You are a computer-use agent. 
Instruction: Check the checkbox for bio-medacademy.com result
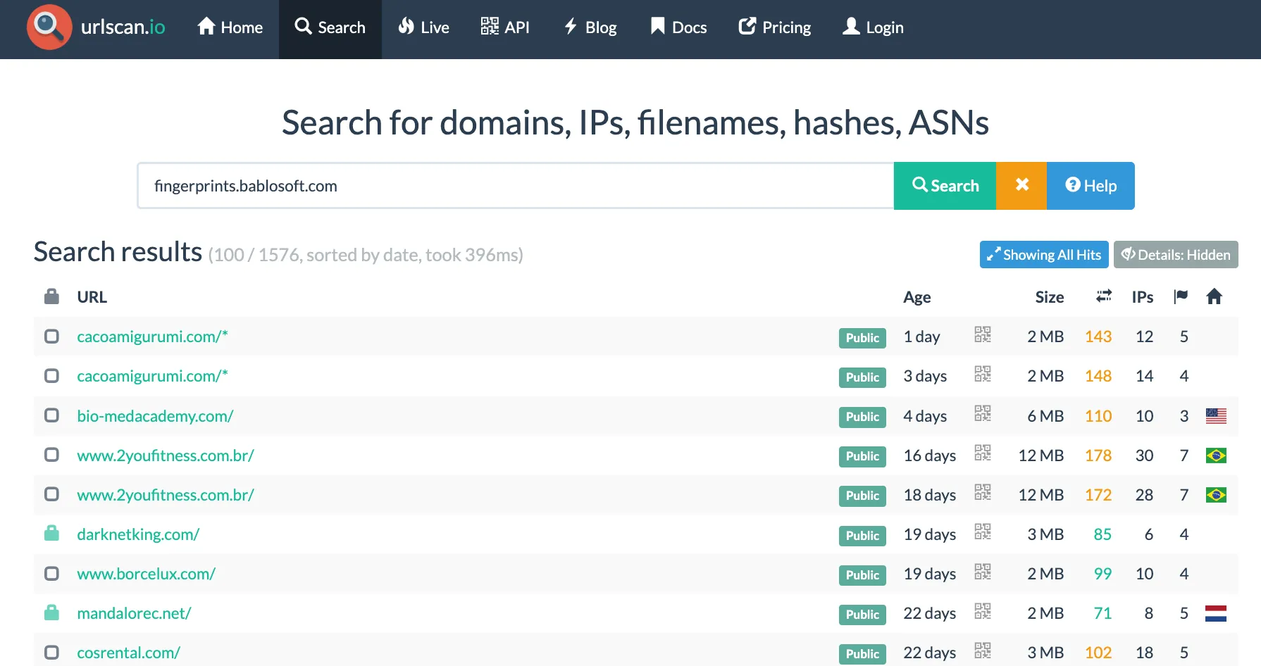coord(51,415)
